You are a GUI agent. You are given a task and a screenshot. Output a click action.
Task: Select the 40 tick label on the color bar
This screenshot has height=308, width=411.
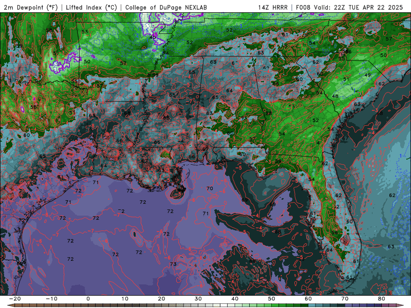[x=235, y=299]
